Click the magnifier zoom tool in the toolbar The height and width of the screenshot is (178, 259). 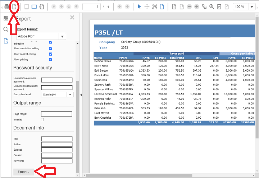tap(212, 7)
